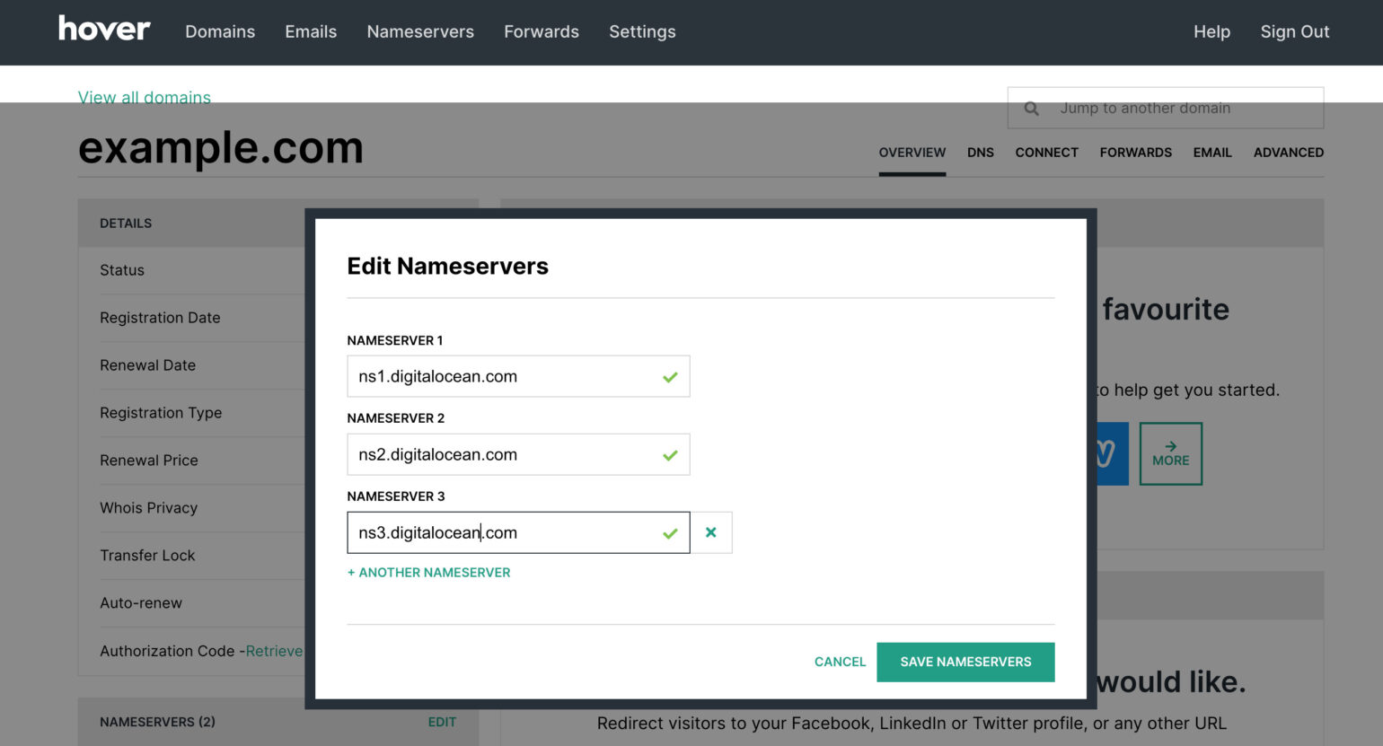Screen dimensions: 1383x746
Task: Click CANCEL in the dialog
Action: pyautogui.click(x=840, y=662)
